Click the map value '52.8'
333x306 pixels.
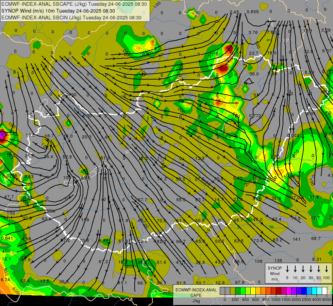tap(67, 157)
